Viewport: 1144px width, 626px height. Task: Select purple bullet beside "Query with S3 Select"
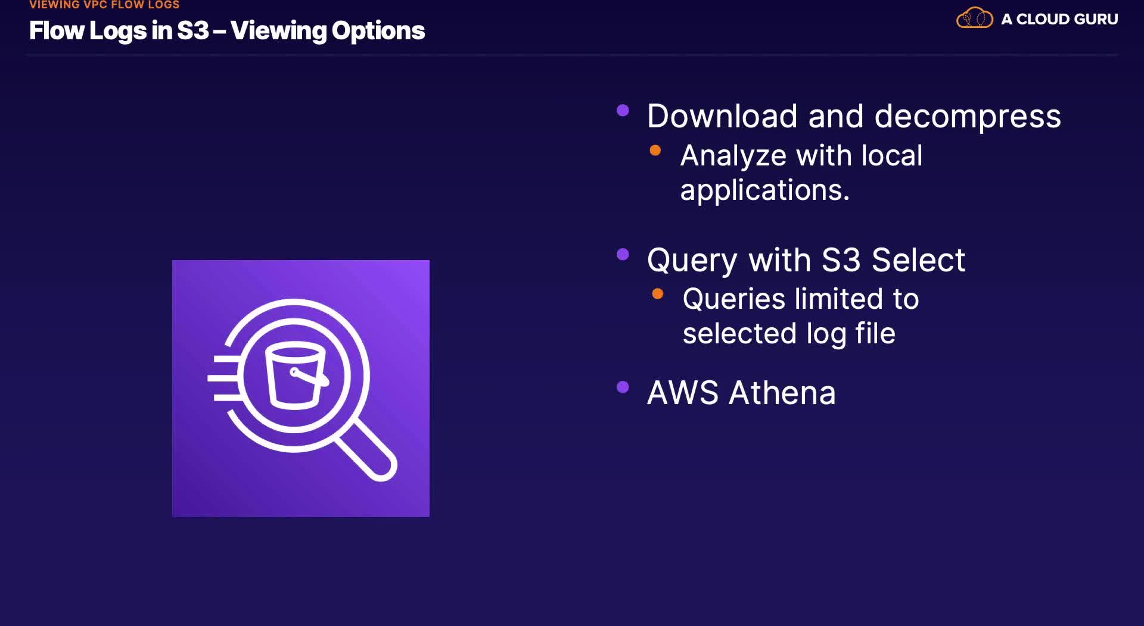623,255
